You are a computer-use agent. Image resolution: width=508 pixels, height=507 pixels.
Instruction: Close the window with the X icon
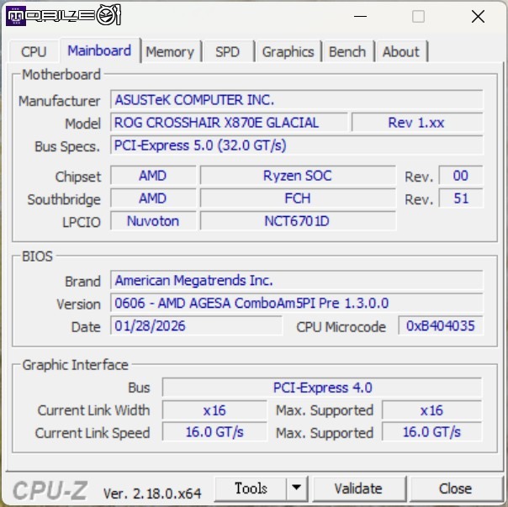point(479,16)
